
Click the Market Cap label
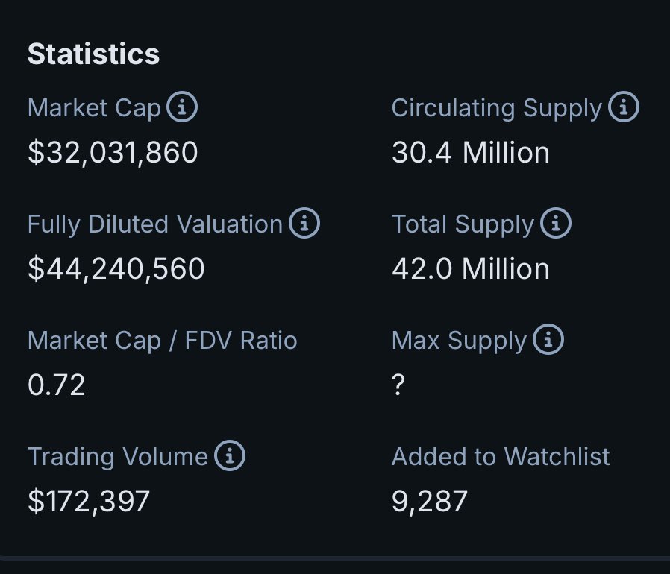[94, 107]
